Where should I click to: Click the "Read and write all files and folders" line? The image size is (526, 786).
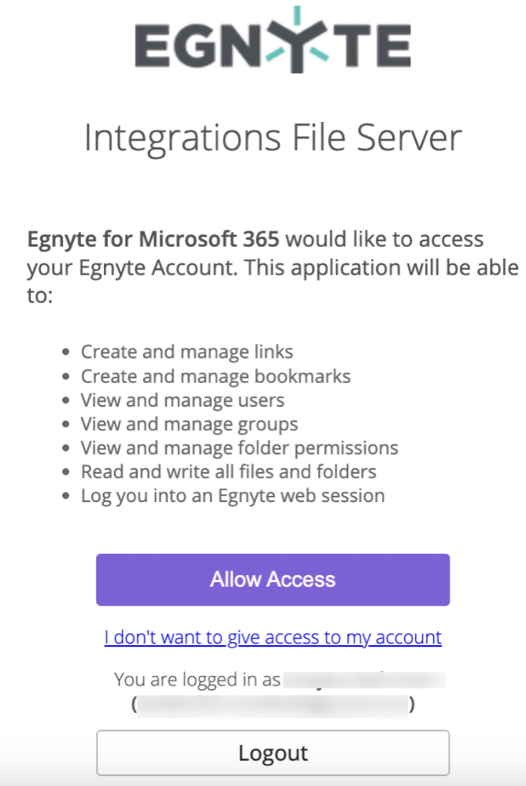[x=228, y=471]
